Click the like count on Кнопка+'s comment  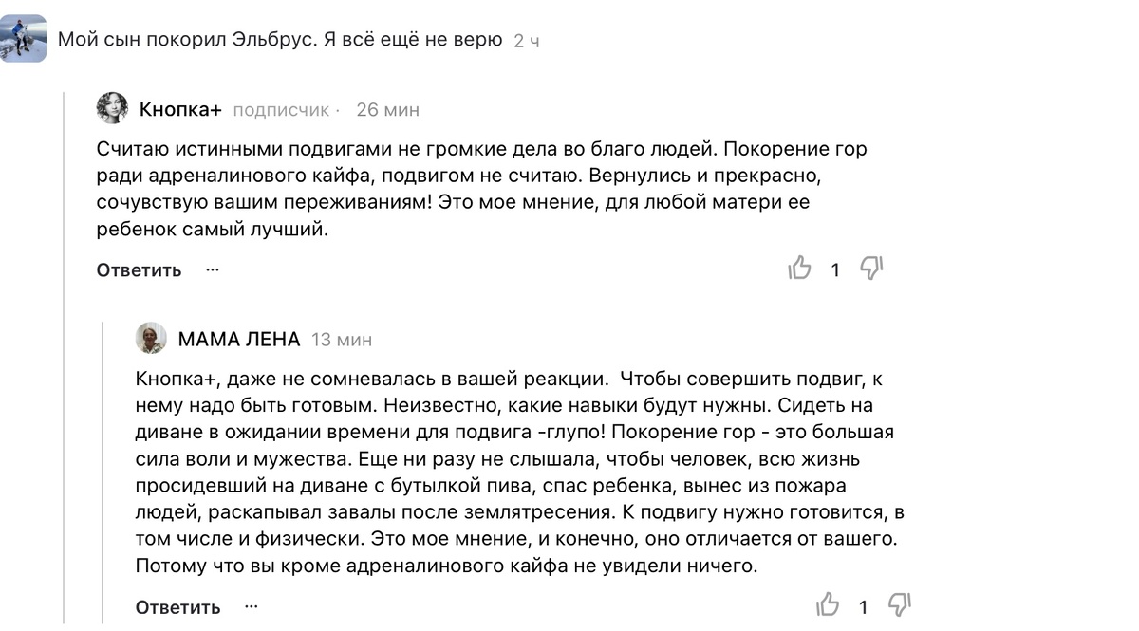(835, 269)
